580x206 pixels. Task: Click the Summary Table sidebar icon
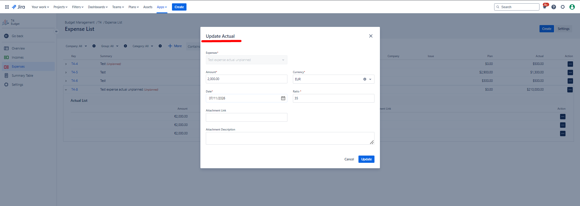6,76
